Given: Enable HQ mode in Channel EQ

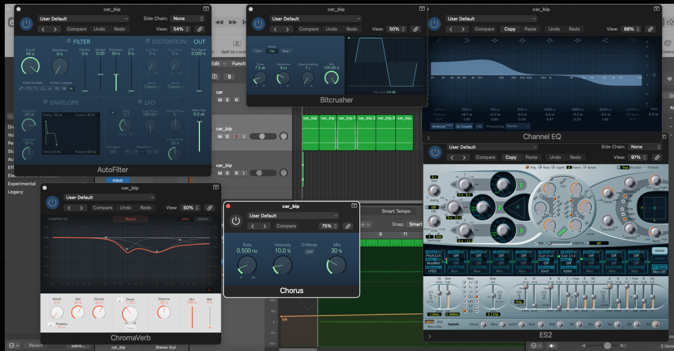Looking at the screenshot, I should pos(479,126).
